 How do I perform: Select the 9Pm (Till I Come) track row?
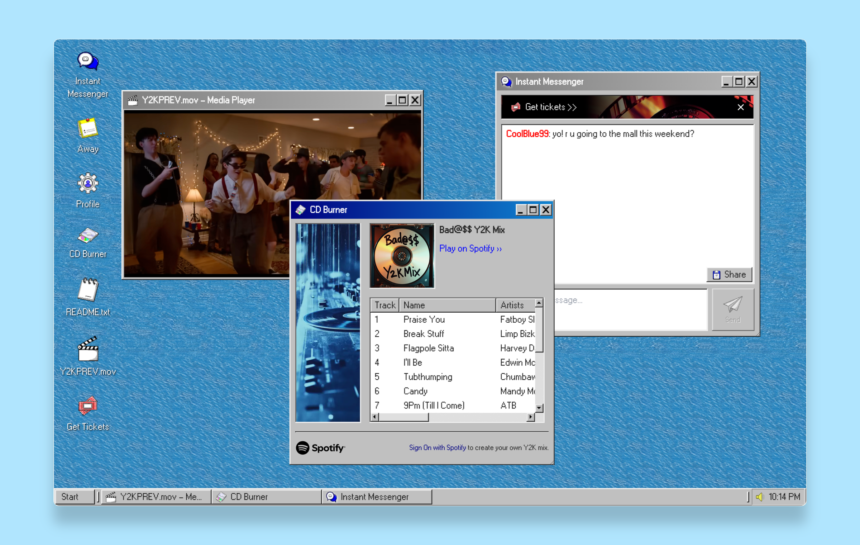[453, 406]
